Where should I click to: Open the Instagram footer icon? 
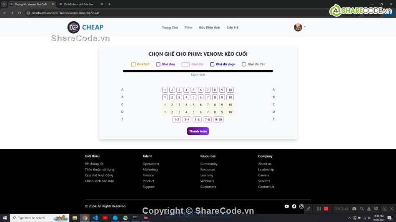coord(301,206)
